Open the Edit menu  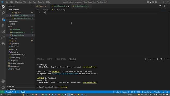click(x=11, y=2)
